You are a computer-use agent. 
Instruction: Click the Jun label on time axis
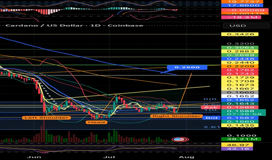[x=34, y=157]
